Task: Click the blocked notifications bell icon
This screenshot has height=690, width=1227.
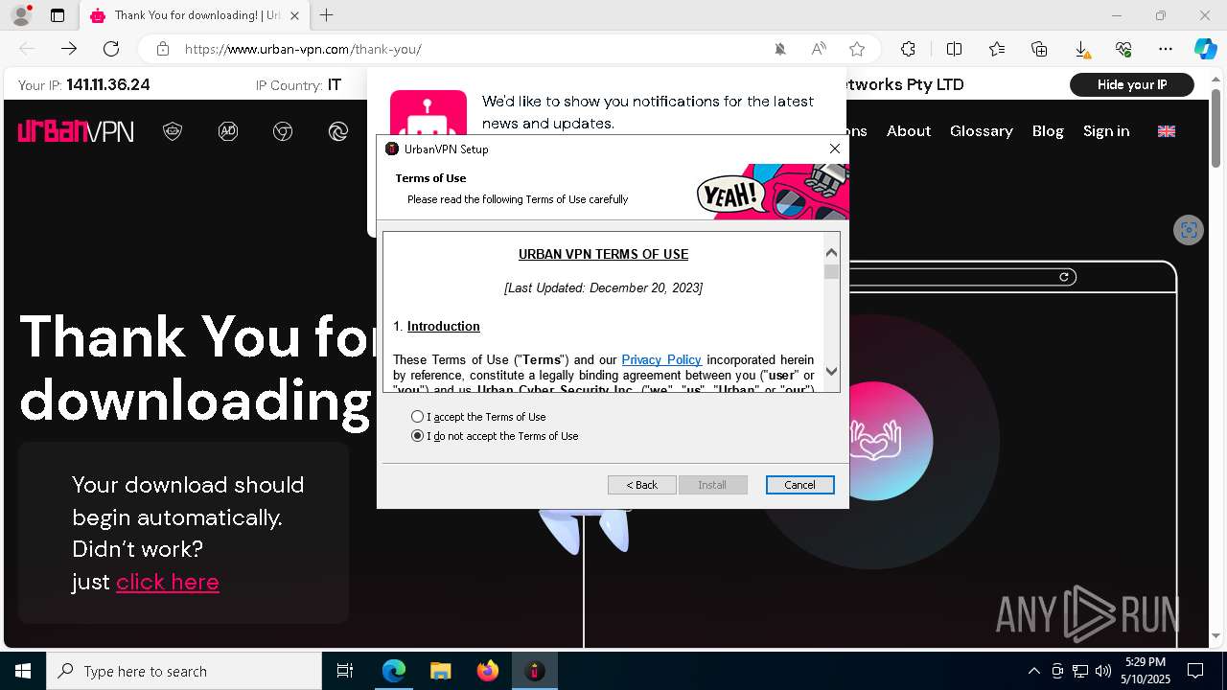Action: (x=780, y=49)
